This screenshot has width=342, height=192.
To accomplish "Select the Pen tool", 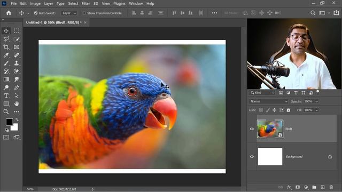I will click(17, 87).
